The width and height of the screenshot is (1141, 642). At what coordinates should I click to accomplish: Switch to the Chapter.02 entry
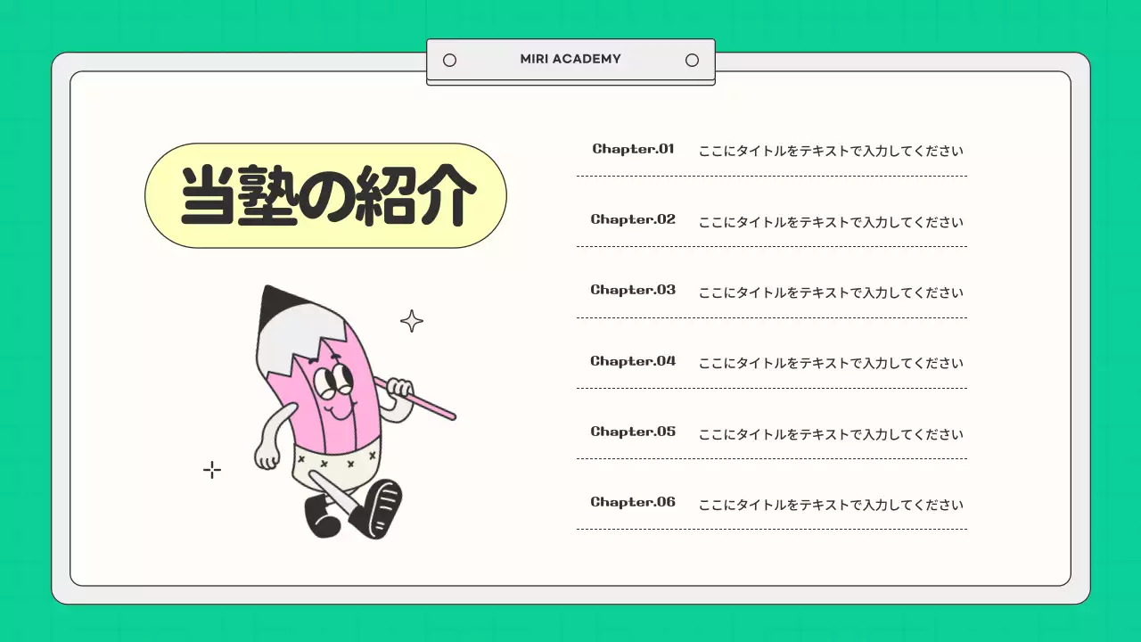pos(633,219)
